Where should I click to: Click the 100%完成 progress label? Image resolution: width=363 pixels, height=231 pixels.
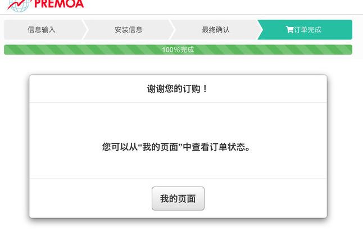(178, 49)
